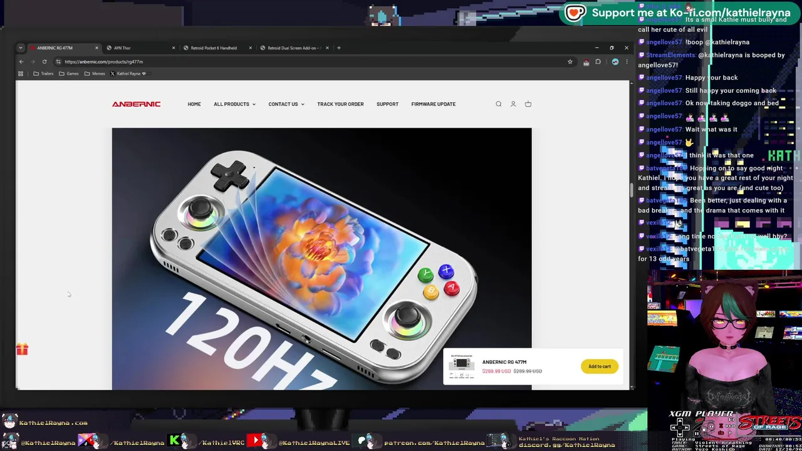Expand the ALL PRODUCTS dropdown menu
802x451 pixels.
click(234, 104)
